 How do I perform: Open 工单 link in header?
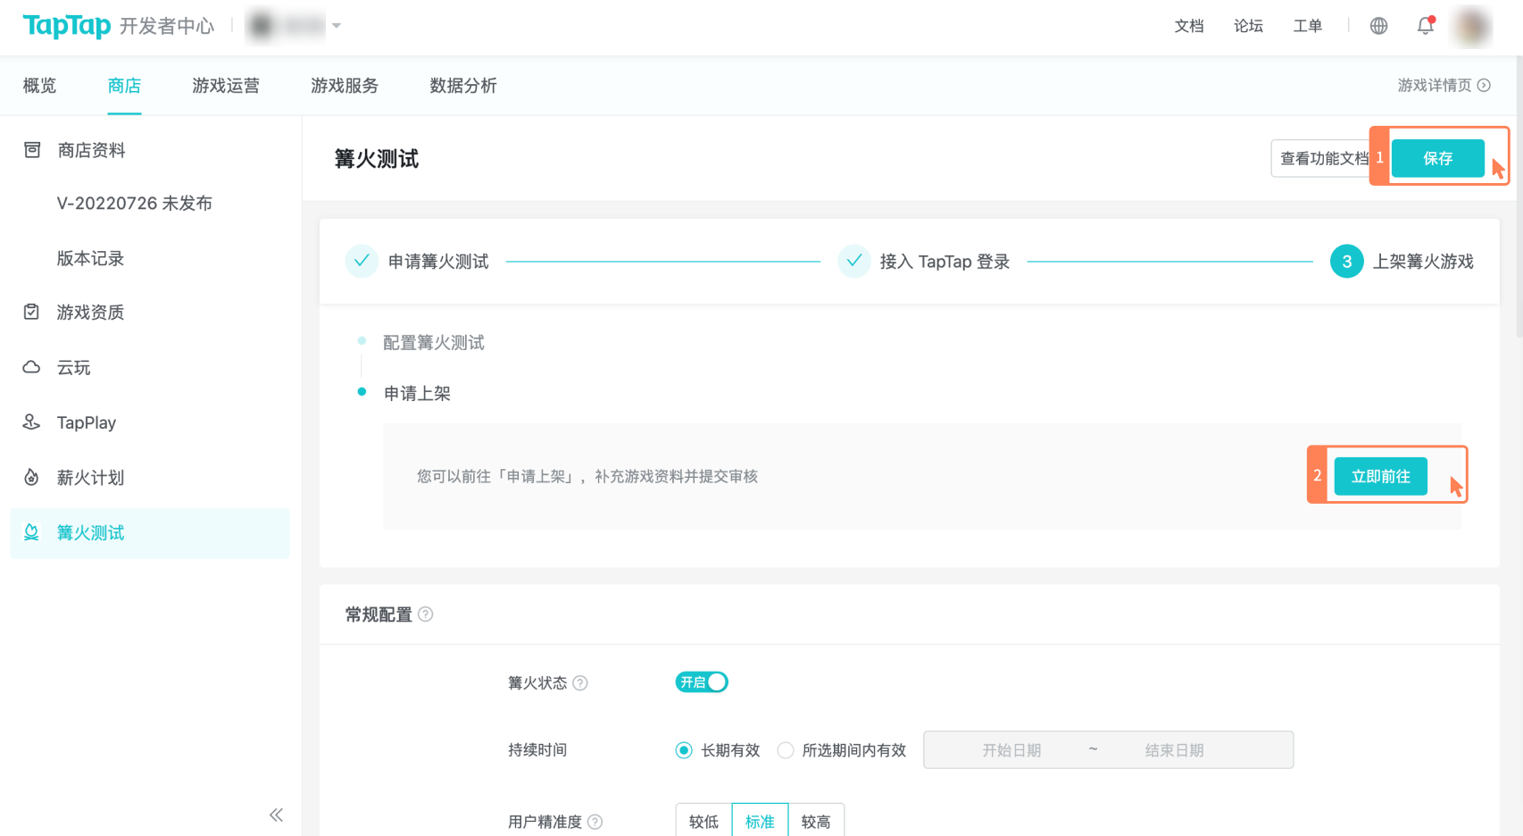coord(1307,26)
